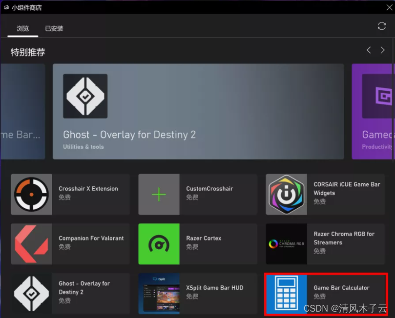Open Companion For Valorant title

click(91, 238)
